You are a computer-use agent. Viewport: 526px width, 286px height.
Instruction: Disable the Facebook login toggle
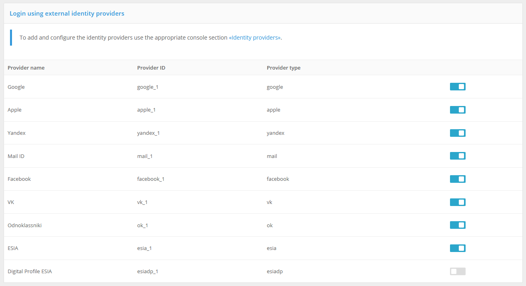click(x=458, y=179)
